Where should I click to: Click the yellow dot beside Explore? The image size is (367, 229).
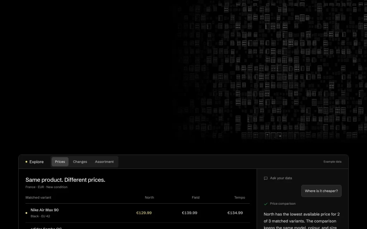pyautogui.click(x=26, y=162)
